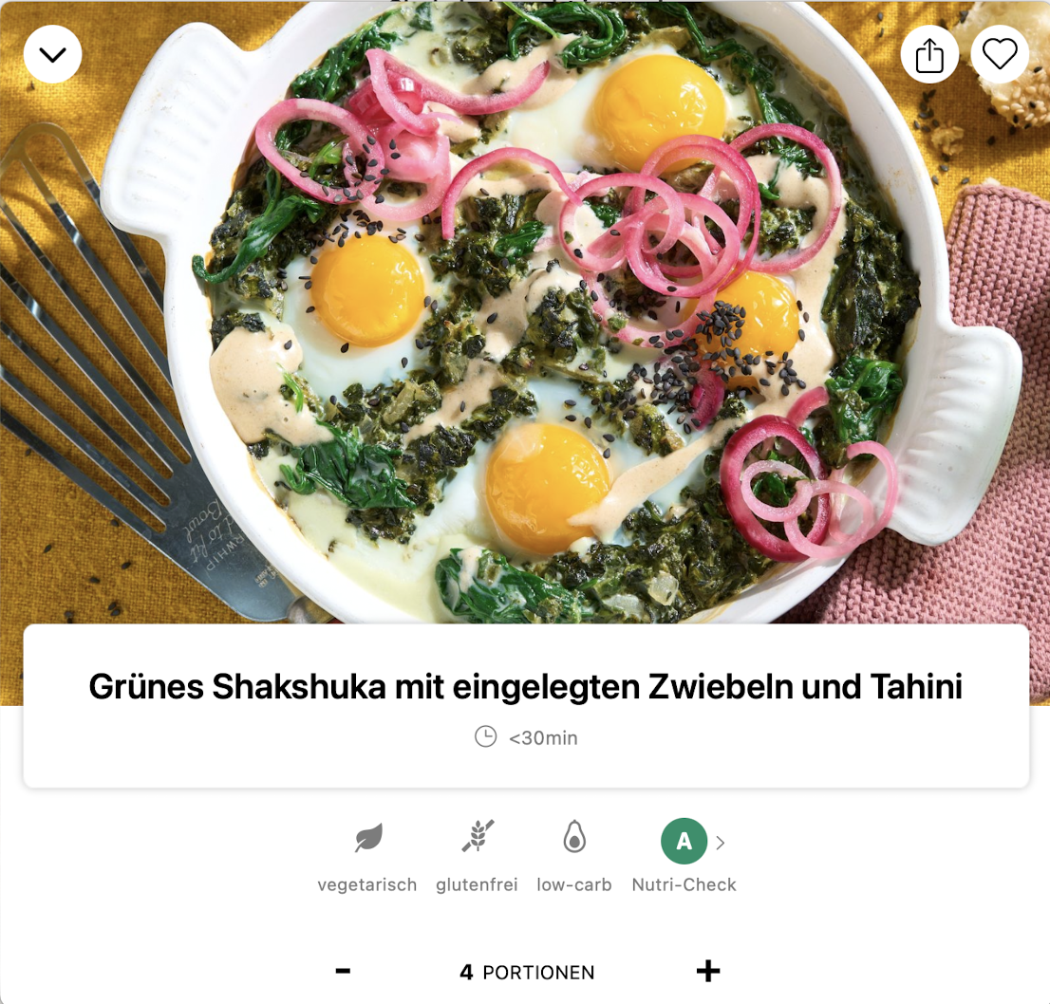This screenshot has height=1004, width=1050.
Task: Click the Nutri-Check text label
Action: coord(684,884)
